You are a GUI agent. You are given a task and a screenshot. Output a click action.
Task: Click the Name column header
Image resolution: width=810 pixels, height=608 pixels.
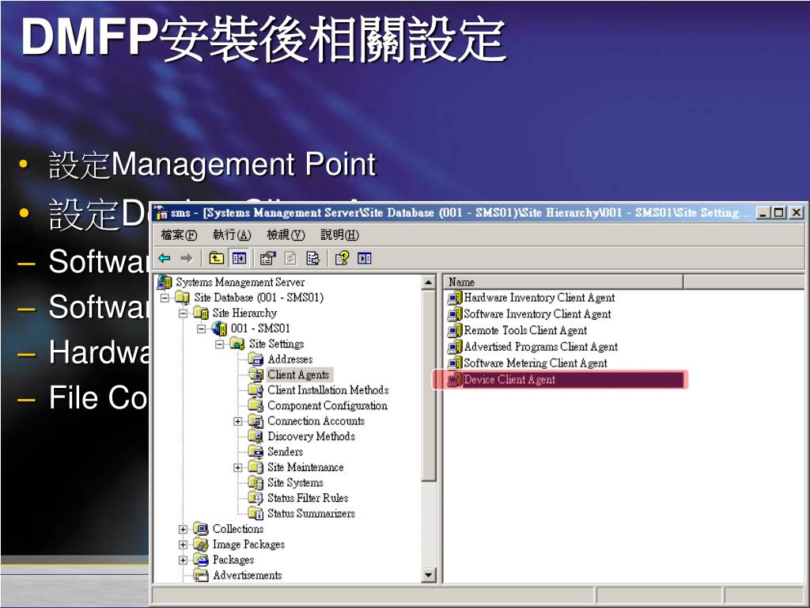[563, 282]
